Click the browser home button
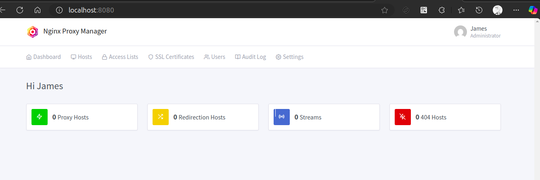The image size is (540, 180). [x=38, y=10]
